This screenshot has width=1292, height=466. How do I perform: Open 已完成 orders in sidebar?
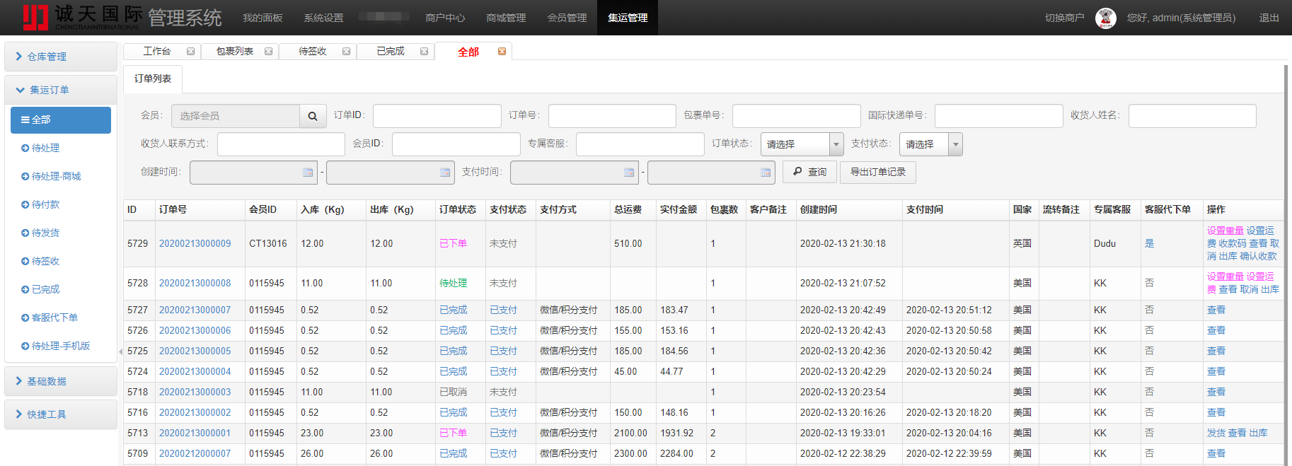[45, 289]
